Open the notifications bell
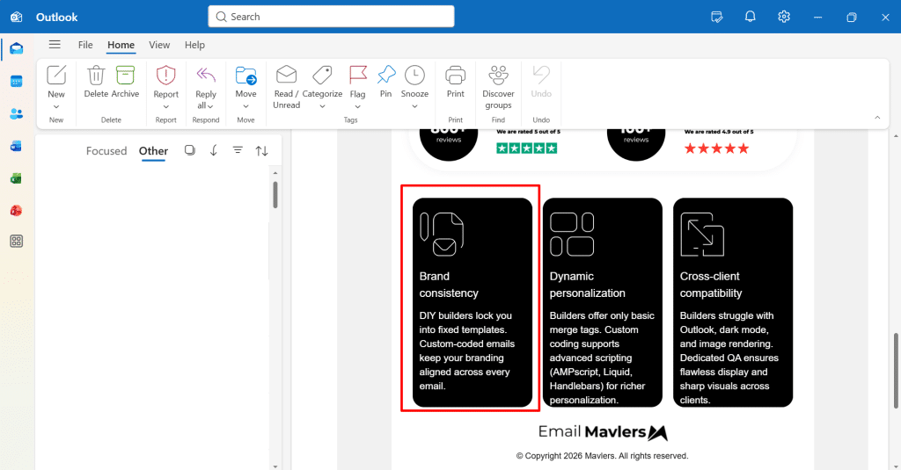The height and width of the screenshot is (470, 901). coord(750,17)
